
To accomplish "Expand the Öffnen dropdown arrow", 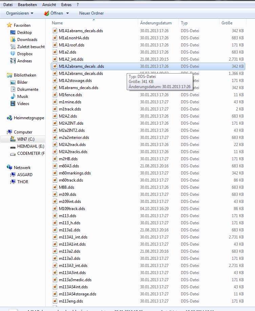I will (67, 13).
